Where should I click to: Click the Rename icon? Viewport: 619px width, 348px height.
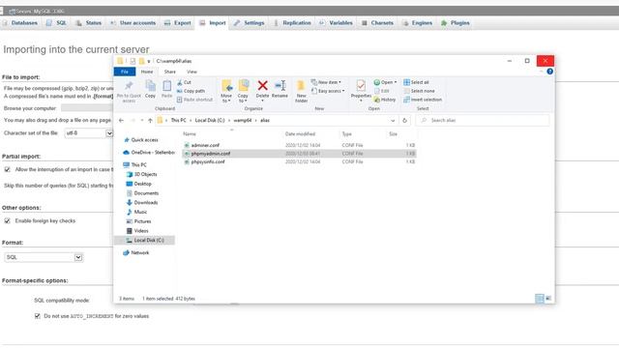click(x=280, y=85)
